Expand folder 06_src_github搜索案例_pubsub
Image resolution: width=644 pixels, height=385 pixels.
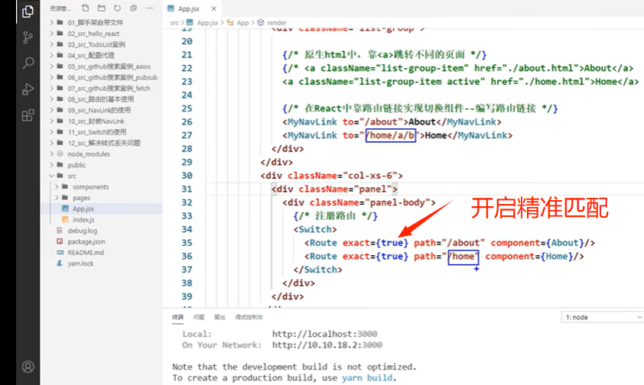coord(112,77)
